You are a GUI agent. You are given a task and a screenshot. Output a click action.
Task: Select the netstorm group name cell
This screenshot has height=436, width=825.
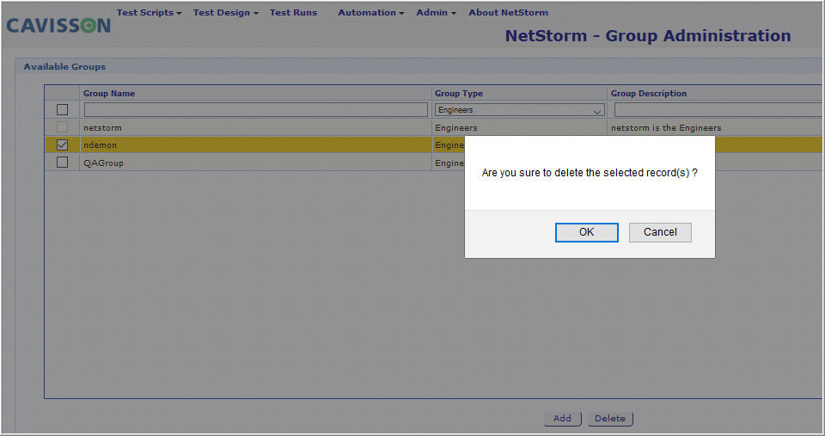pos(256,127)
